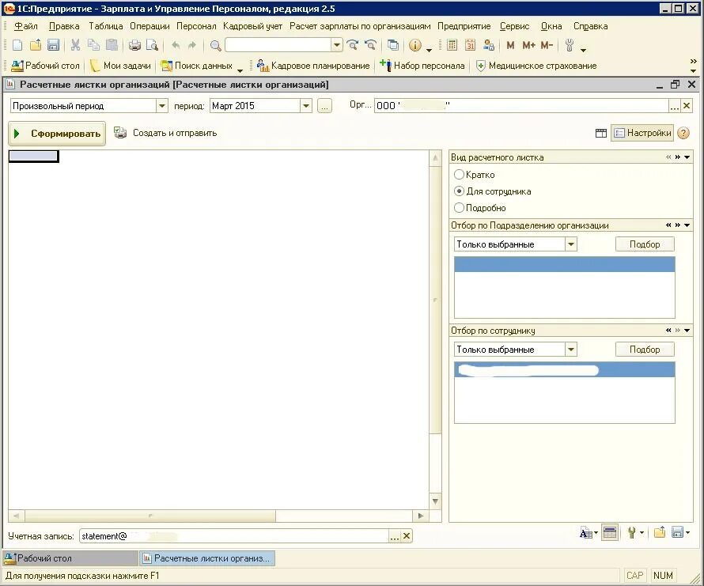This screenshot has width=704, height=586.
Task: Open the Кадровый учет menu
Action: pos(253,26)
